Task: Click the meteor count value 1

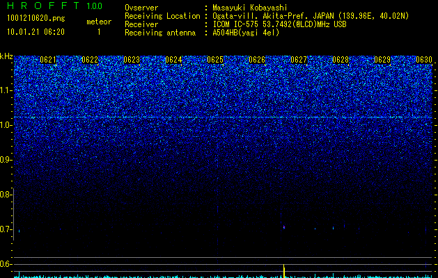Action: [99, 32]
